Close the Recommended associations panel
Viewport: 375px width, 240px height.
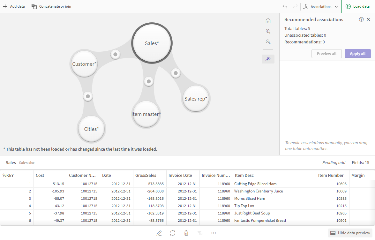pyautogui.click(x=368, y=19)
